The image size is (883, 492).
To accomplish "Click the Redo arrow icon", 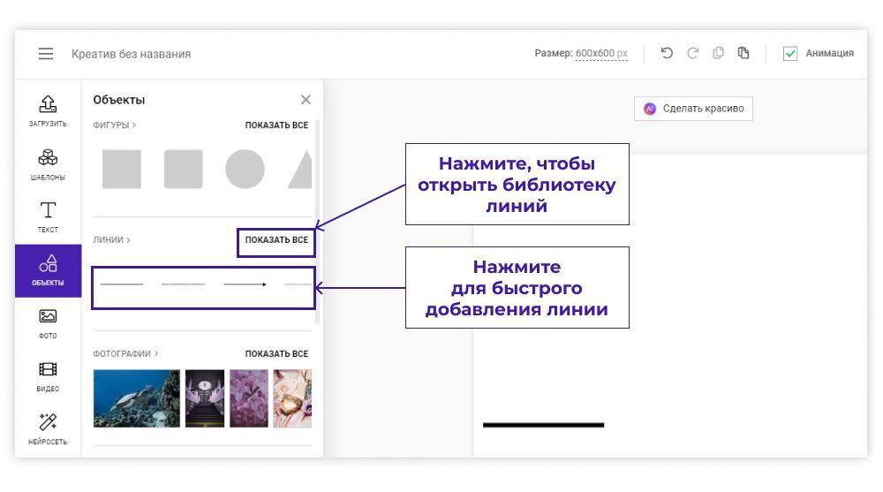I will tap(693, 53).
